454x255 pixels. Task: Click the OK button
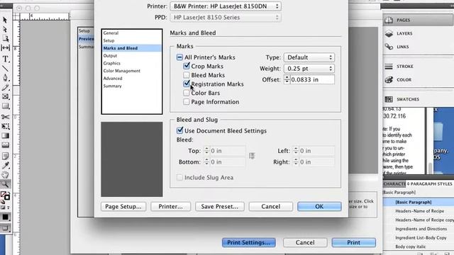[x=319, y=206]
